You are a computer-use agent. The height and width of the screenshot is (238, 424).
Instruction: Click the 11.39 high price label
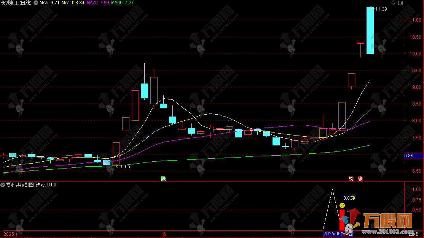click(381, 9)
